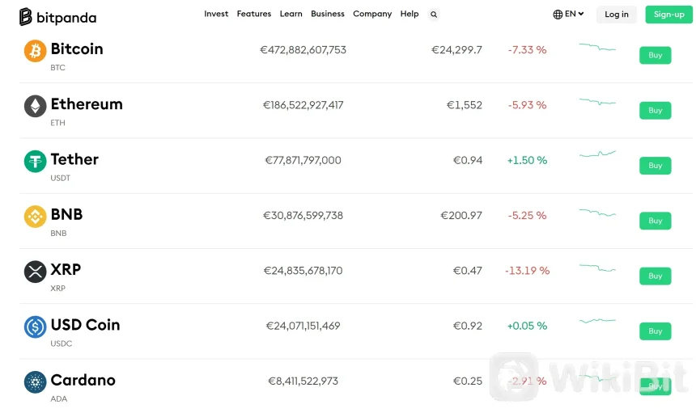Click the yellow BNB coin icon
Viewport: 696px width, 413px height.
tap(35, 217)
